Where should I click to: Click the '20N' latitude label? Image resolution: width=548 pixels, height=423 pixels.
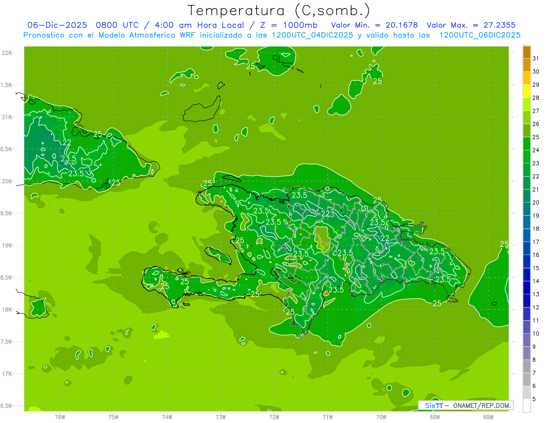coord(6,181)
